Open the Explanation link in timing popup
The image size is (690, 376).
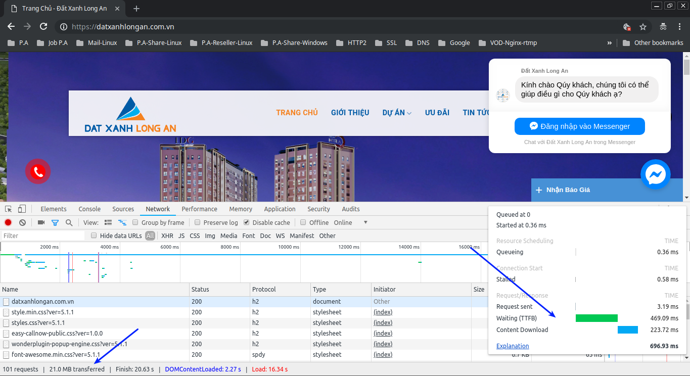click(513, 346)
